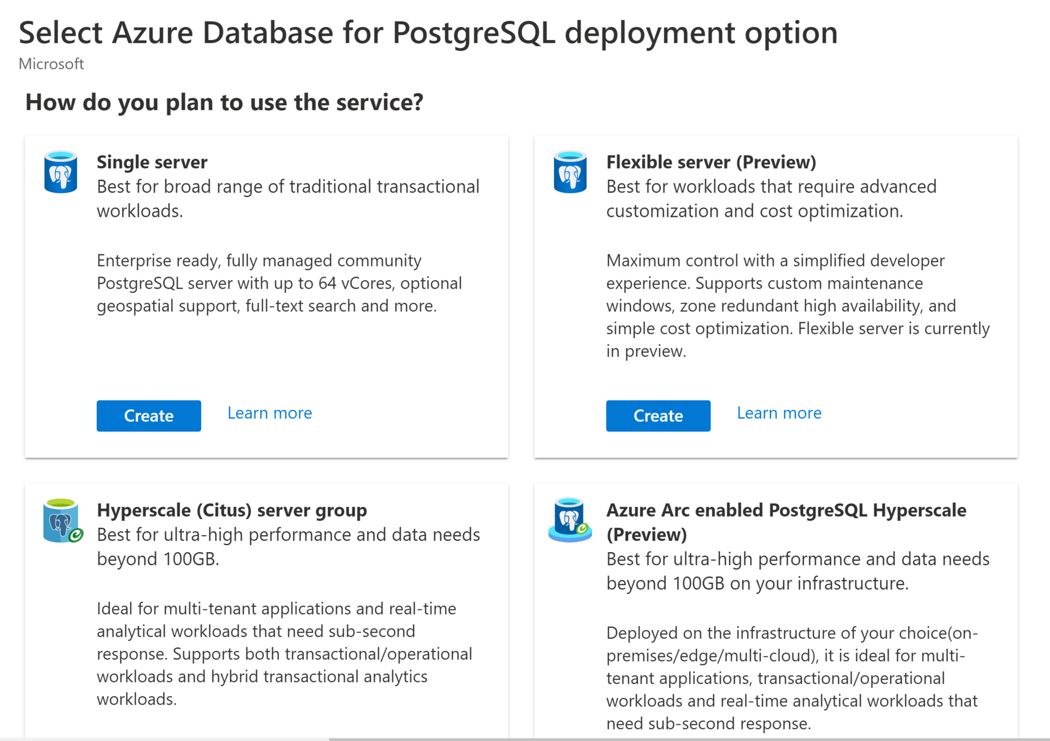Click 'Enterprise ready, fully managed community PostgreSQL server' text

tap(279, 283)
